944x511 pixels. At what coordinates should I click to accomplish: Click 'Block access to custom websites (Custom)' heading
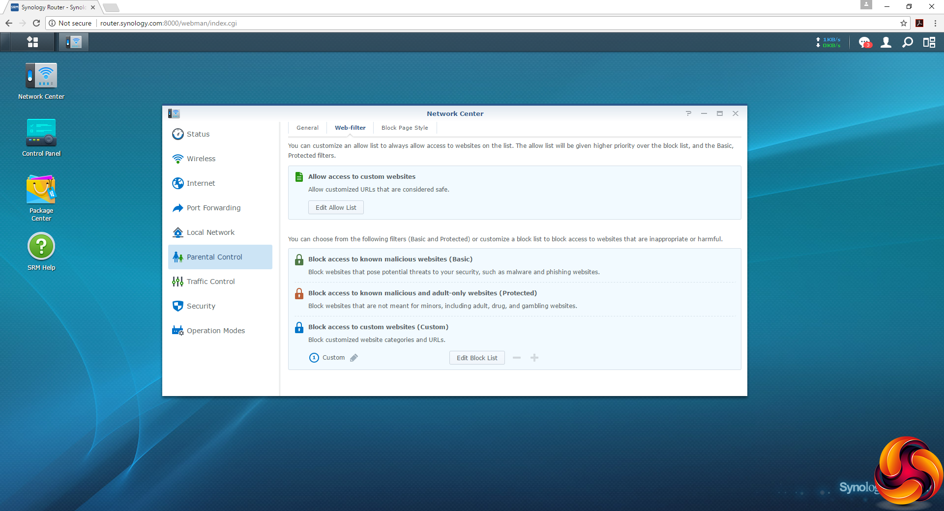[378, 327]
